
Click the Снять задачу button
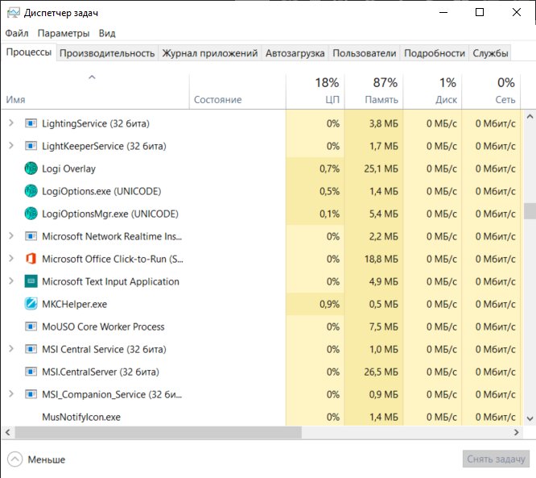pyautogui.click(x=496, y=459)
